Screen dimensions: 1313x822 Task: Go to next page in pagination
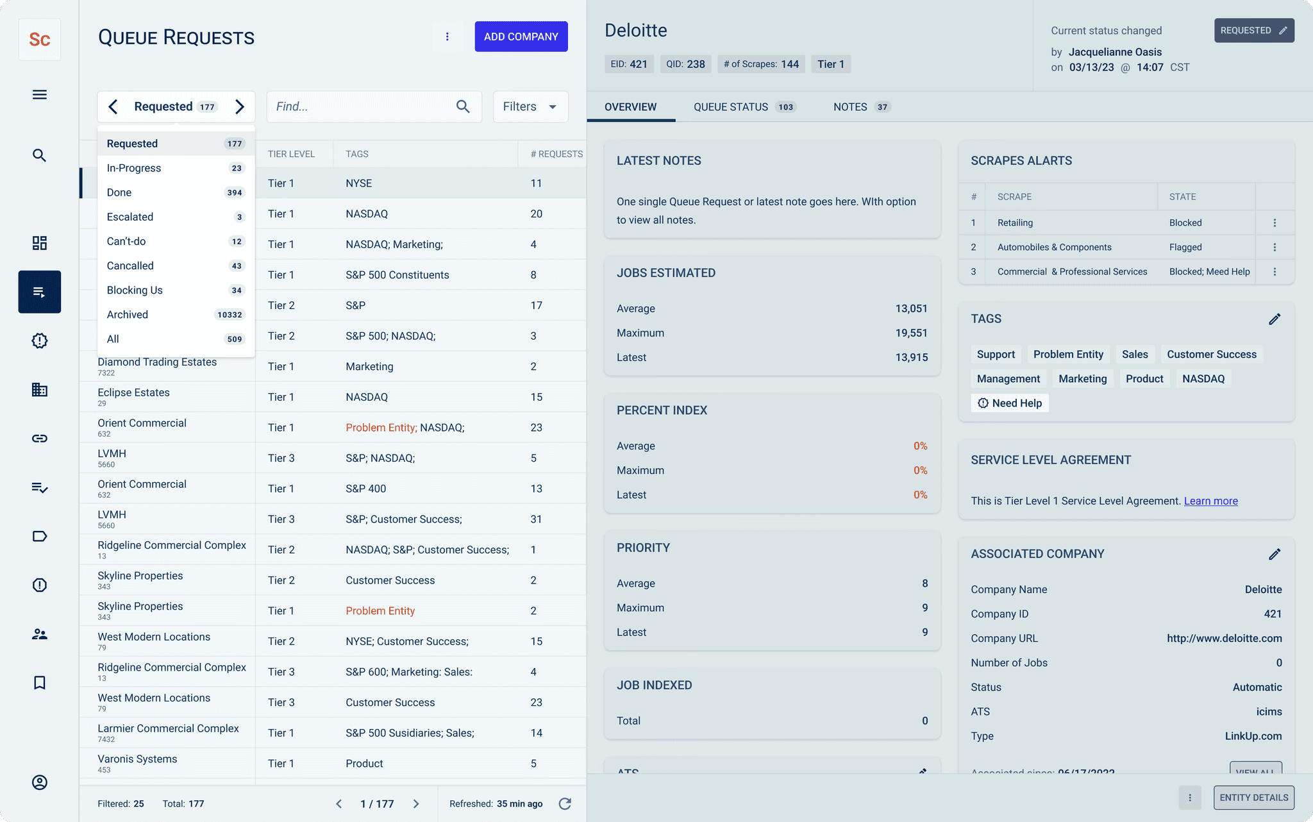[x=416, y=803]
